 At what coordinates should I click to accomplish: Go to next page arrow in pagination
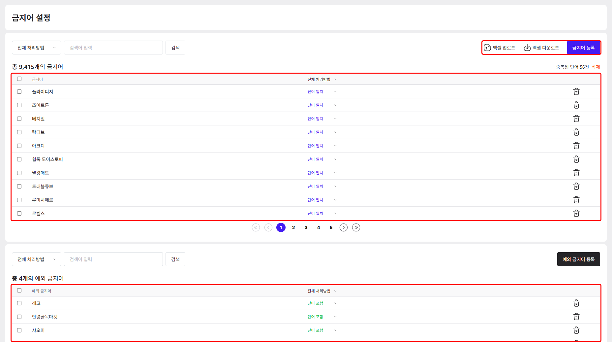point(344,227)
